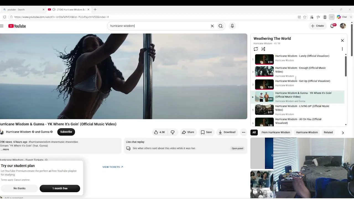Click the playlist panel scrollbar

tap(346, 66)
